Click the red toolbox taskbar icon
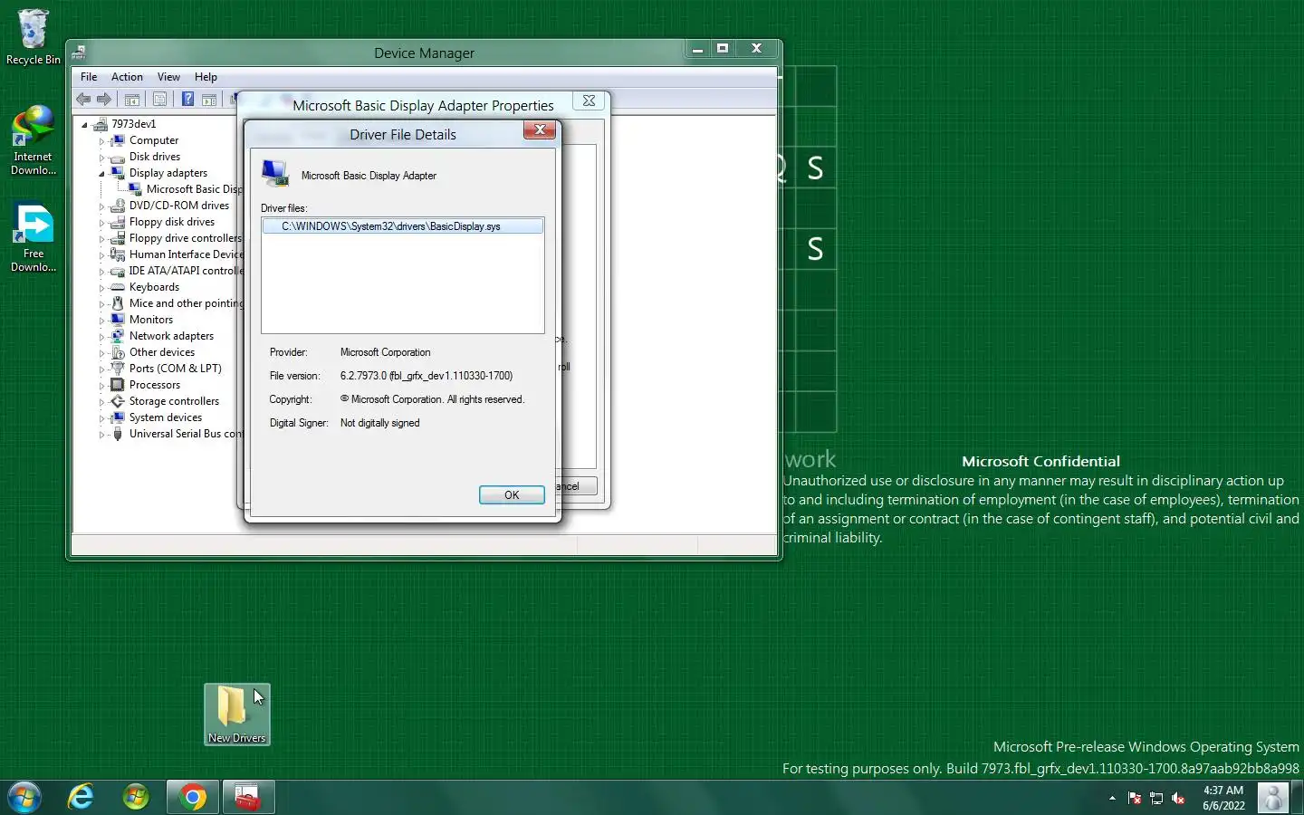Image resolution: width=1304 pixels, height=815 pixels. tap(247, 797)
